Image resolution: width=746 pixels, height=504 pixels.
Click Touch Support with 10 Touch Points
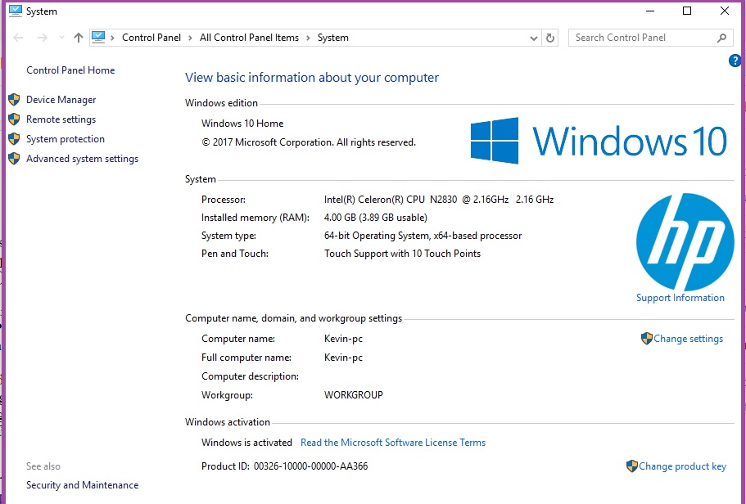[x=403, y=254]
